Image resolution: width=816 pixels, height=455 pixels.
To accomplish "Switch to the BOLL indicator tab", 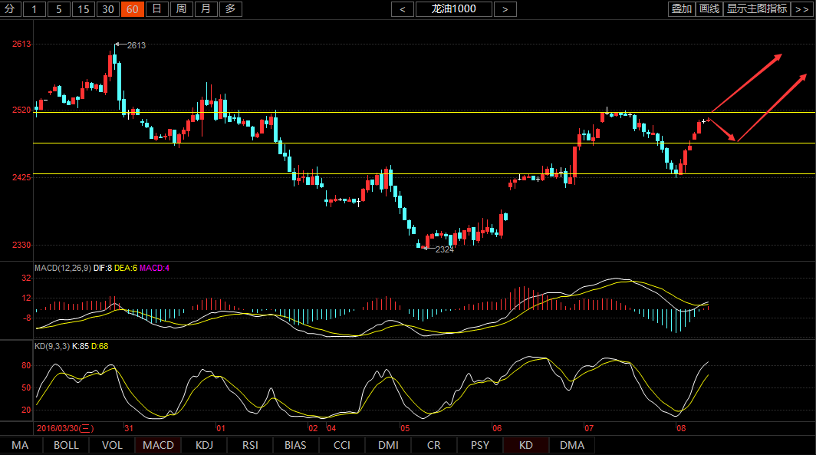I will [x=66, y=445].
